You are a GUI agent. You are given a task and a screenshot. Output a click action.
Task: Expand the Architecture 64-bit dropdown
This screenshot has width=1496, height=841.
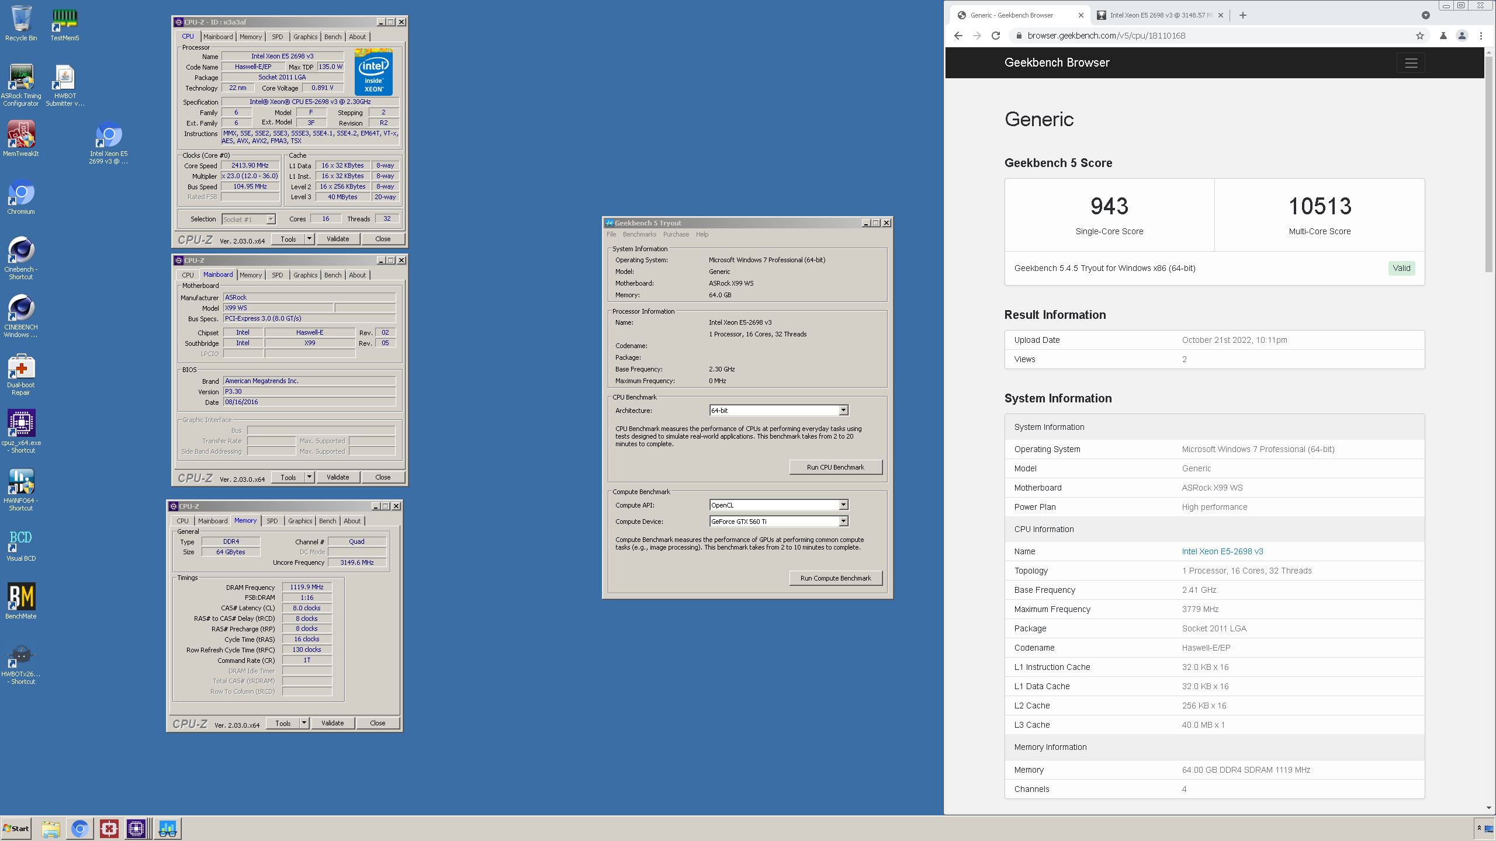[843, 411]
